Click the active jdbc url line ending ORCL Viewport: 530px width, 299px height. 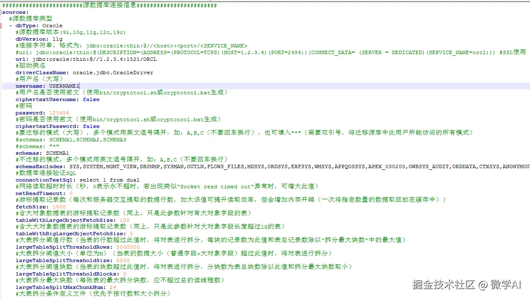[x=86, y=59]
